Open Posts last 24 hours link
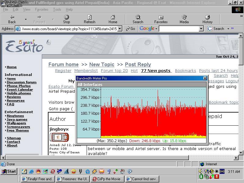The width and height of the screenshot is (244, 183). (x=218, y=71)
